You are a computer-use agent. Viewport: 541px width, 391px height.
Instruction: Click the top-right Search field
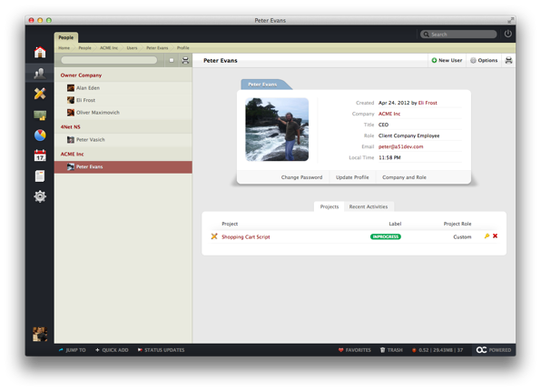pyautogui.click(x=458, y=35)
